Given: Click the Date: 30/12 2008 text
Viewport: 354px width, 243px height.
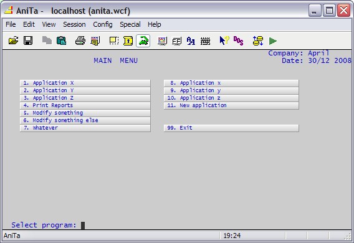Looking at the screenshot, I should [317, 60].
